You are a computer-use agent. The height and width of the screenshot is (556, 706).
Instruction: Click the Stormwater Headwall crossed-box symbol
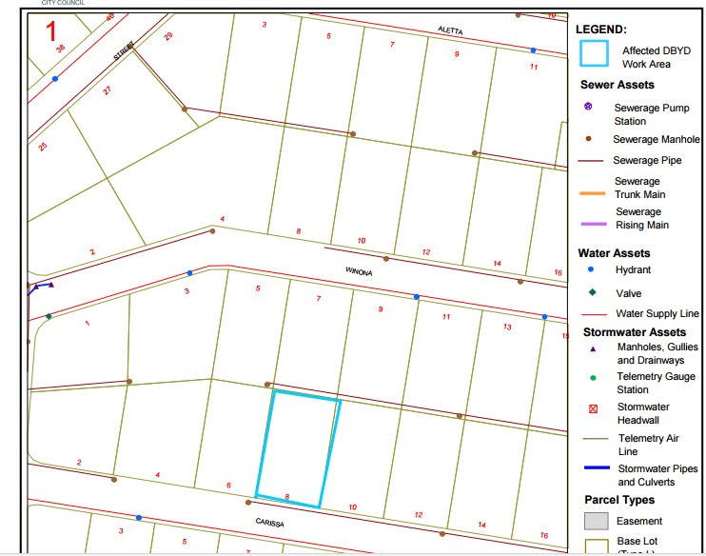pyautogui.click(x=593, y=409)
